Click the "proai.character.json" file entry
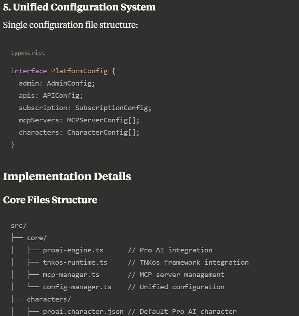The image size is (299, 316). pyautogui.click(x=83, y=311)
